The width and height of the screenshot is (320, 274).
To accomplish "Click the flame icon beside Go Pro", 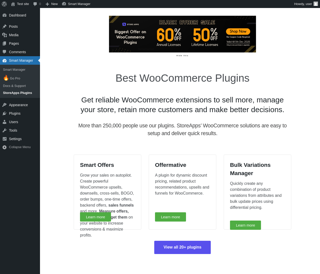I will [x=6, y=78].
